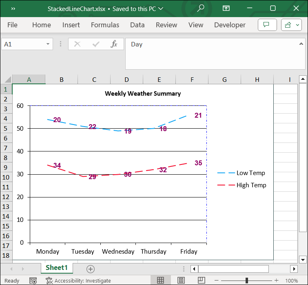Image resolution: width=308 pixels, height=285 pixels.
Task: Open the File menu
Action: (x=12, y=25)
